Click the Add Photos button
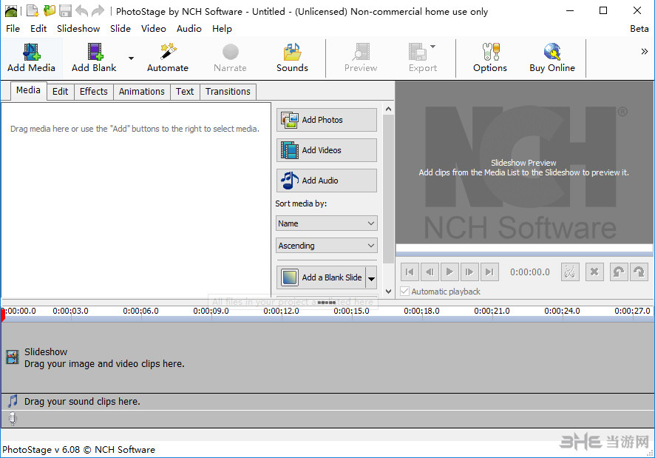 pos(327,120)
